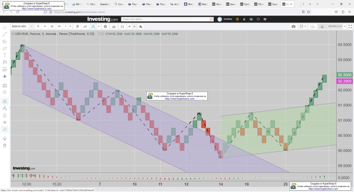Screen dimensions: 354x192
Task: Switch to the Operation browser tab
Action: 104,4
